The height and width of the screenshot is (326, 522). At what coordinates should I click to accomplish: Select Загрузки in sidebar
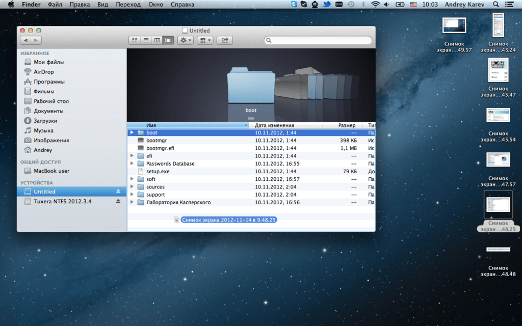click(45, 121)
